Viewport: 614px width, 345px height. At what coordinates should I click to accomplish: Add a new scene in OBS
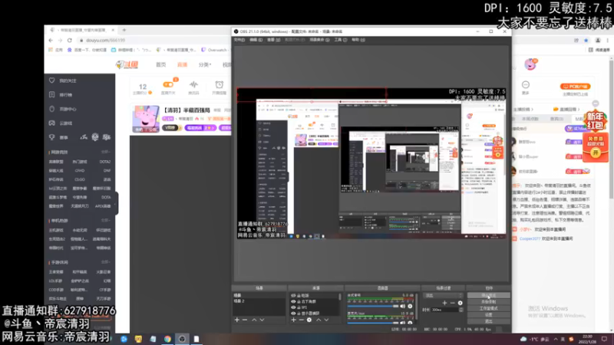[237, 320]
